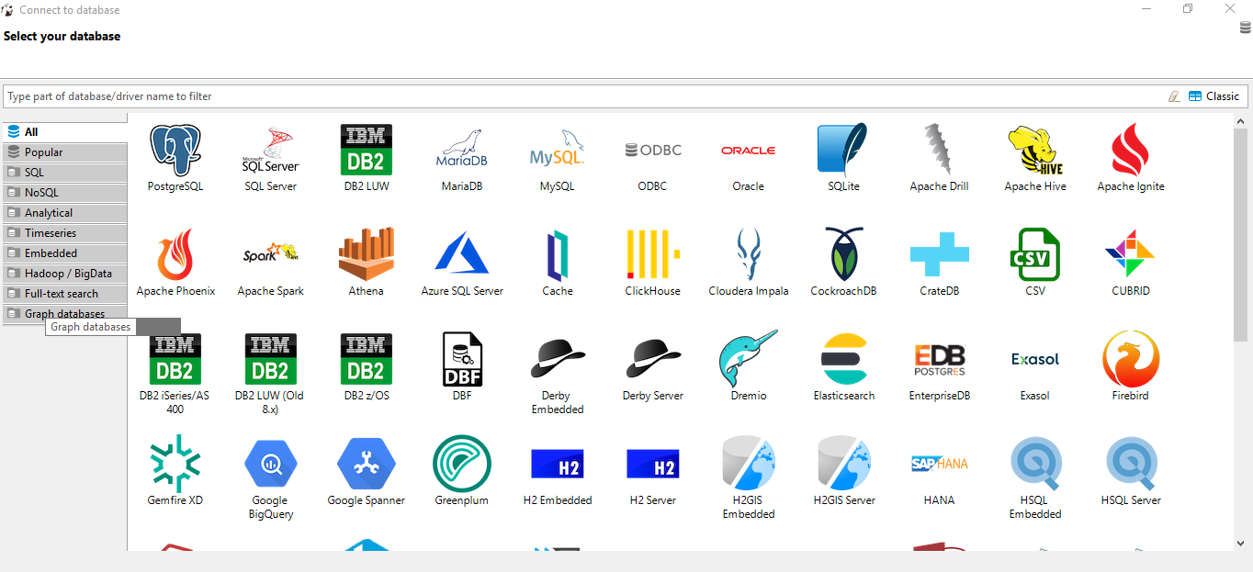Open the Timeseries category
Image resolution: width=1253 pixels, height=572 pixels.
(x=65, y=233)
